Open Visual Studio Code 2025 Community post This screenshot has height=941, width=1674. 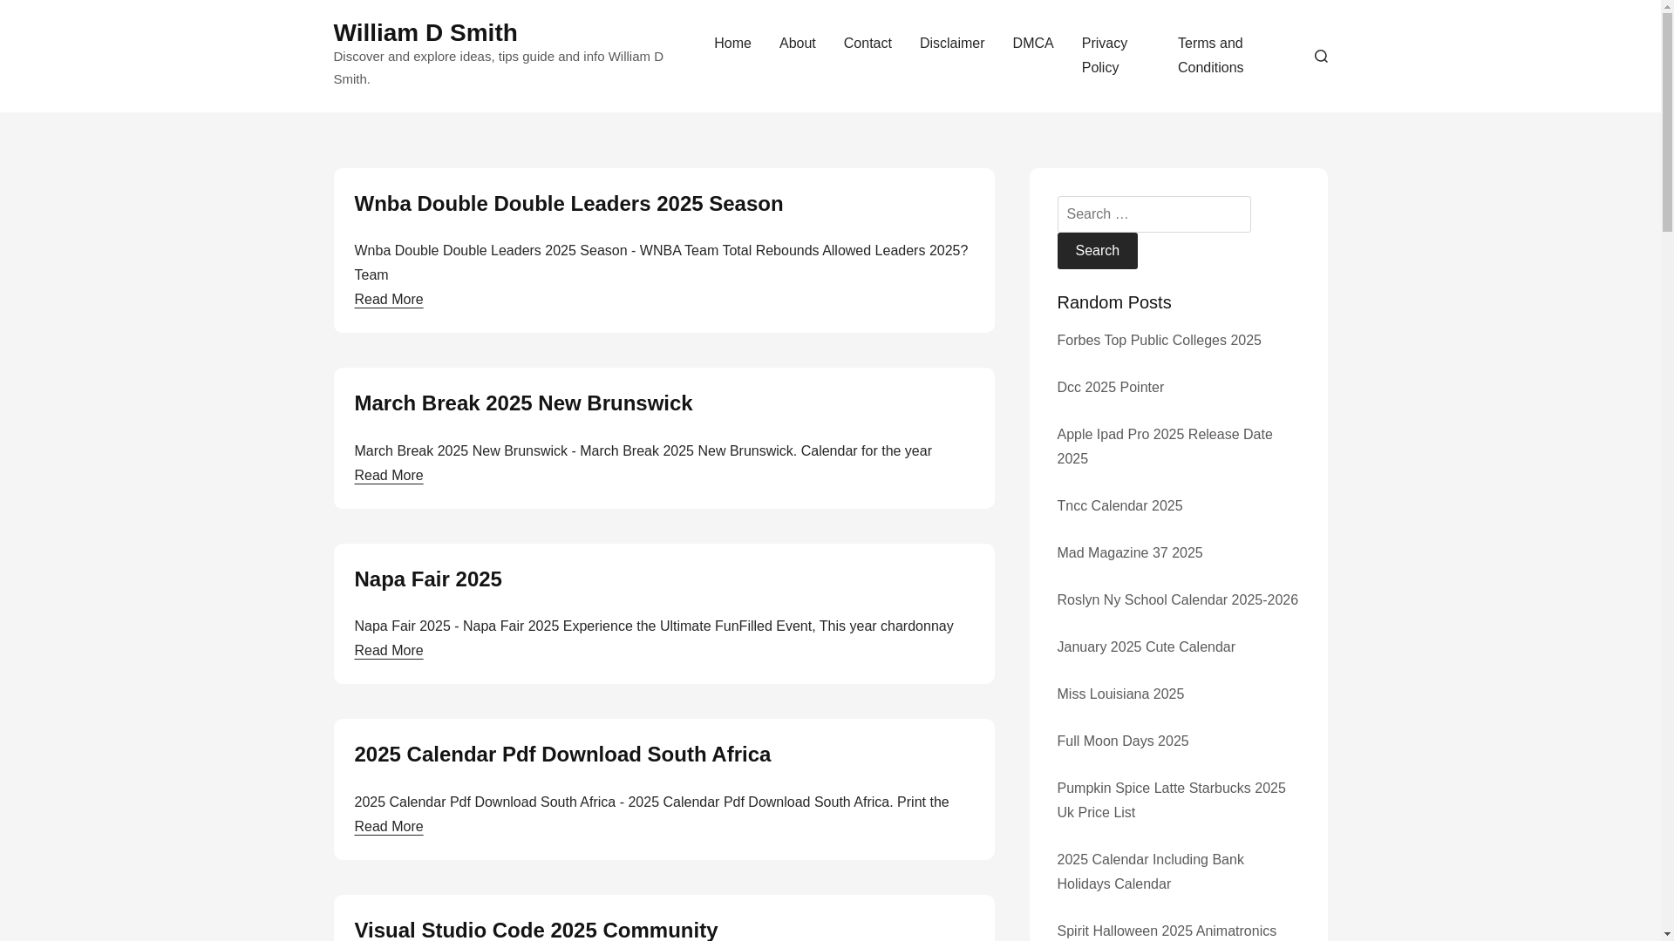coord(535,929)
